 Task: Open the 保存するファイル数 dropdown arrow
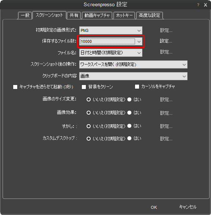139,41
